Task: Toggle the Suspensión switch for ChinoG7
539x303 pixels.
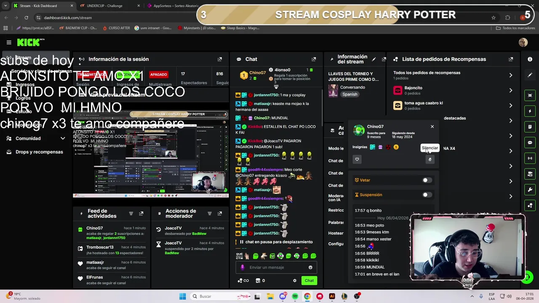Action: pos(427,195)
